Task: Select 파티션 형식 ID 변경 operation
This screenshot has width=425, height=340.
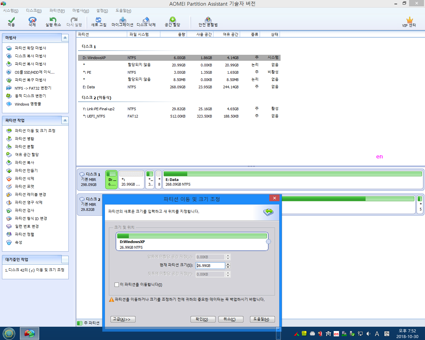Action: click(x=31, y=218)
